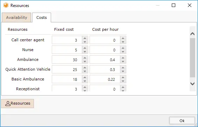Click Basic Ambulance fixed cost field showing 18
The height and width of the screenshot is (127, 198).
(x=67, y=79)
